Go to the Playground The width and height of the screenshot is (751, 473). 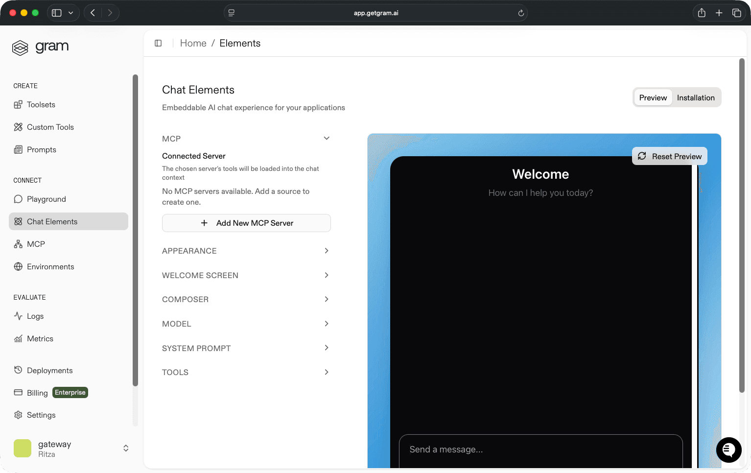click(47, 199)
